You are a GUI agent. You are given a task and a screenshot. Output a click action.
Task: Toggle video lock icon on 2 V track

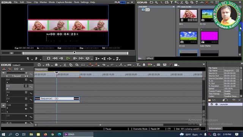coord(26,99)
